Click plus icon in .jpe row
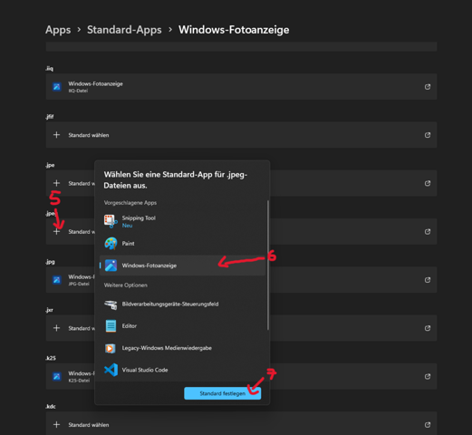 click(56, 183)
